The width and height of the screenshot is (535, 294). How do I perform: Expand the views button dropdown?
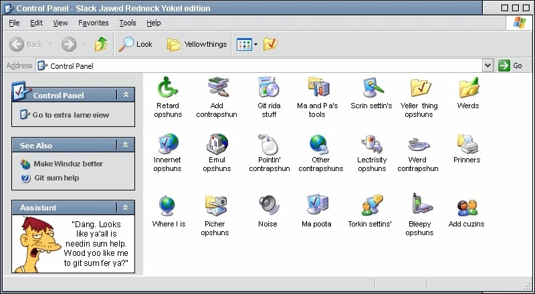255,45
